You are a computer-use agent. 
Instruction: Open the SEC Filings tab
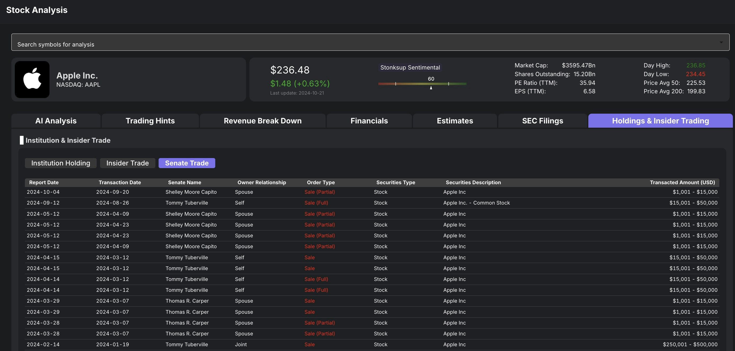pyautogui.click(x=543, y=121)
